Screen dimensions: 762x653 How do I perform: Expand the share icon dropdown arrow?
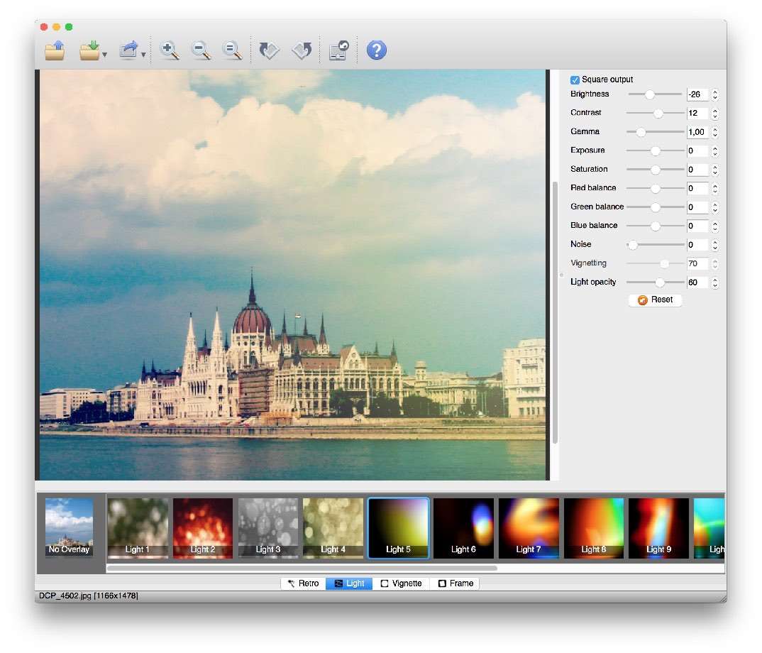[x=144, y=55]
